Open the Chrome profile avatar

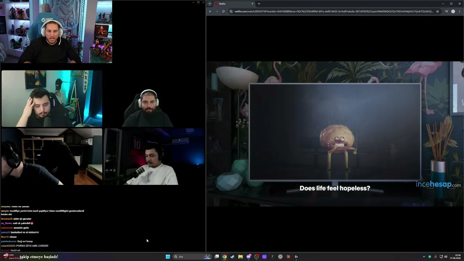[453, 11]
